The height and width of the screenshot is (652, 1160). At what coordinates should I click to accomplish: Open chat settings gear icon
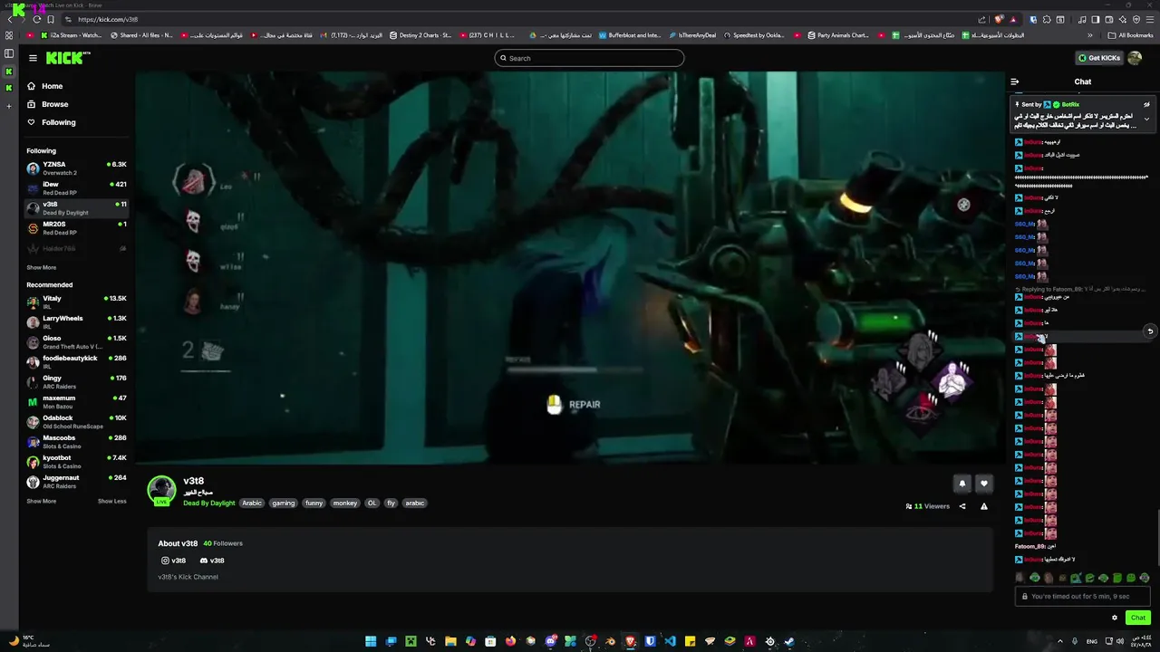tap(1115, 618)
